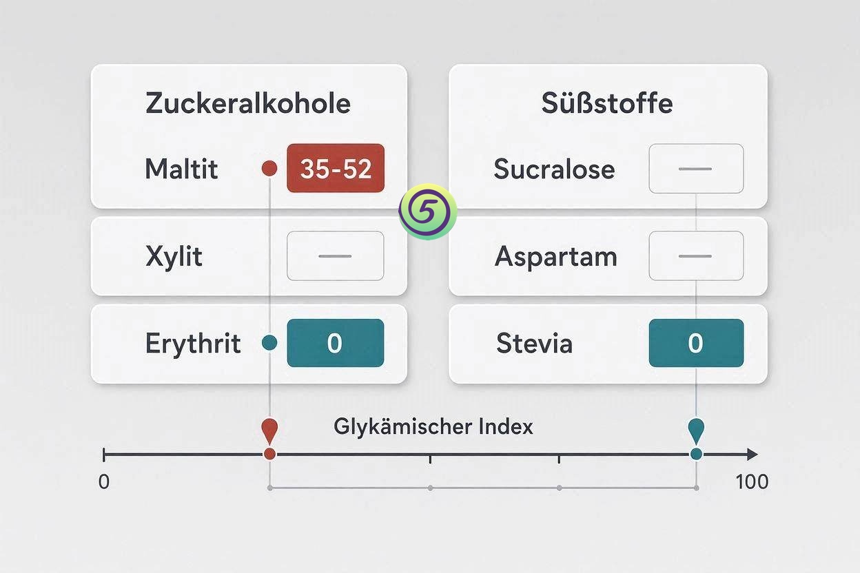Select the Xylit row label
860x573 pixels.
pos(174,257)
